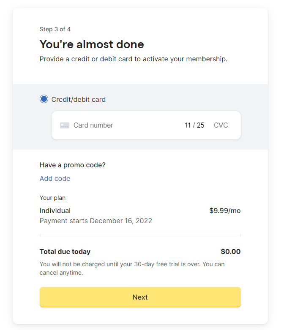
Task: Click the Step 3 of 4 indicator
Action: tap(55, 29)
